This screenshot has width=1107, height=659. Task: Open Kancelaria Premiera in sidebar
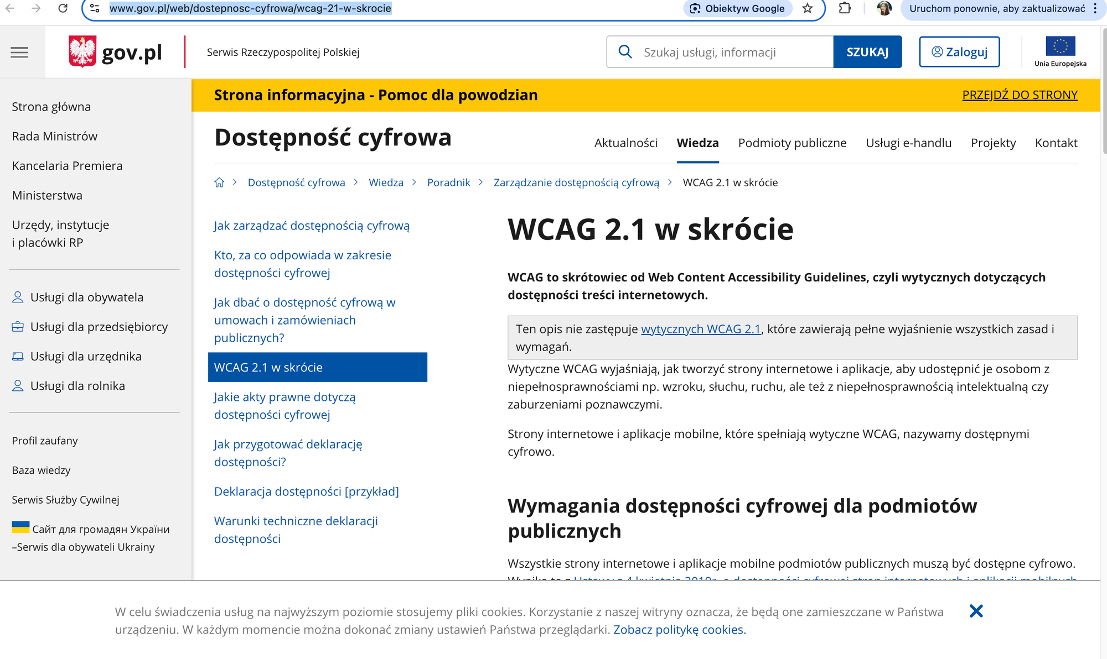[x=67, y=166]
